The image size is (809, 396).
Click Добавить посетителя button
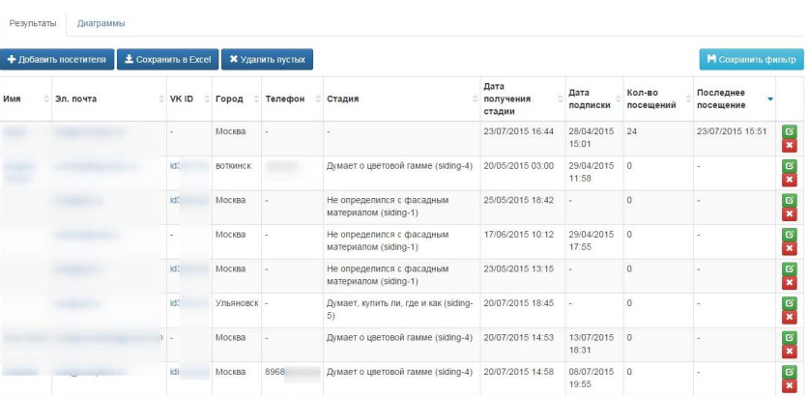pyautogui.click(x=57, y=60)
